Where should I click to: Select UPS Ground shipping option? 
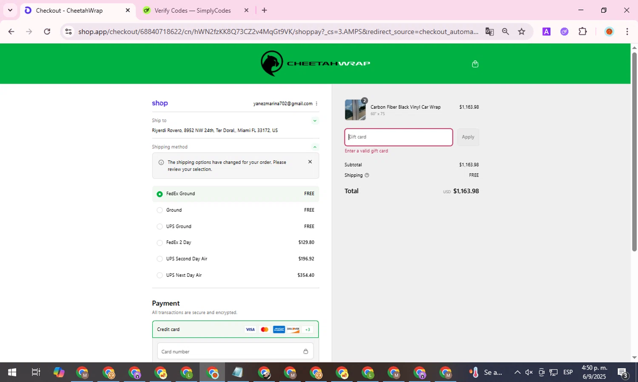[236, 226]
